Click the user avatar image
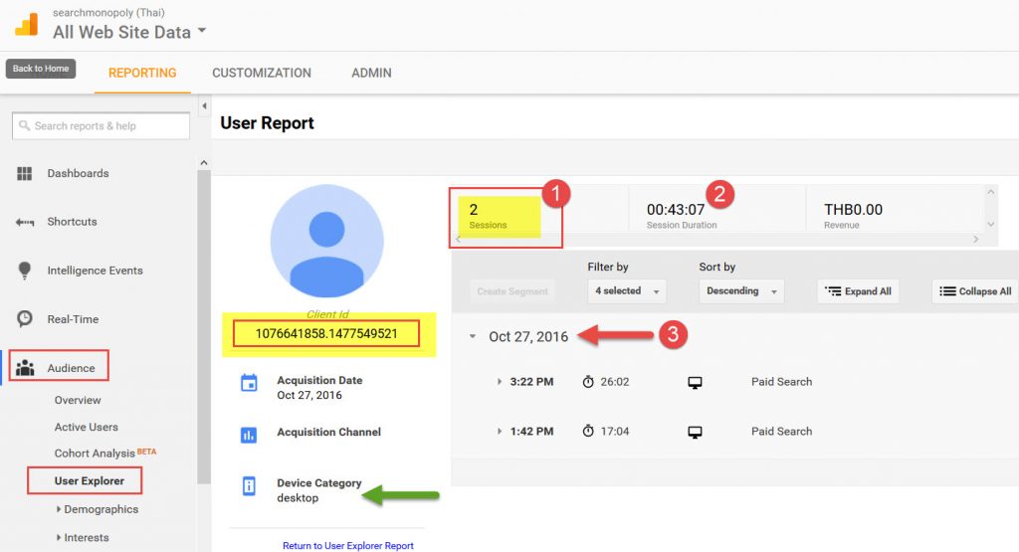The height and width of the screenshot is (552, 1019). tap(326, 241)
